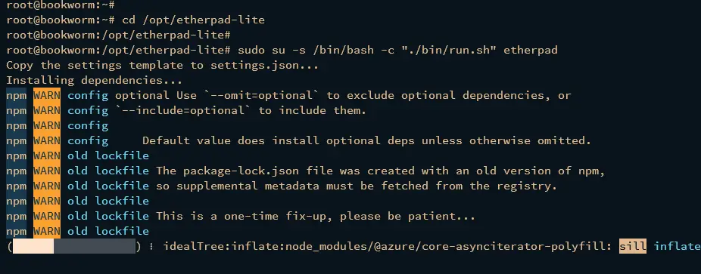Viewport: 701px width, 274px height.
Task: Click the first orange WARN badge
Action: click(47, 95)
